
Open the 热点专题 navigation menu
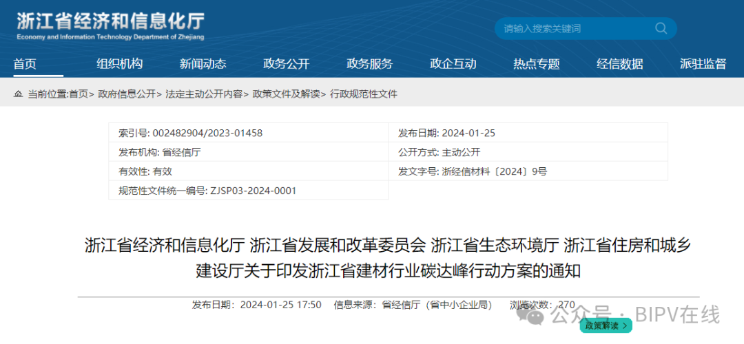(537, 64)
